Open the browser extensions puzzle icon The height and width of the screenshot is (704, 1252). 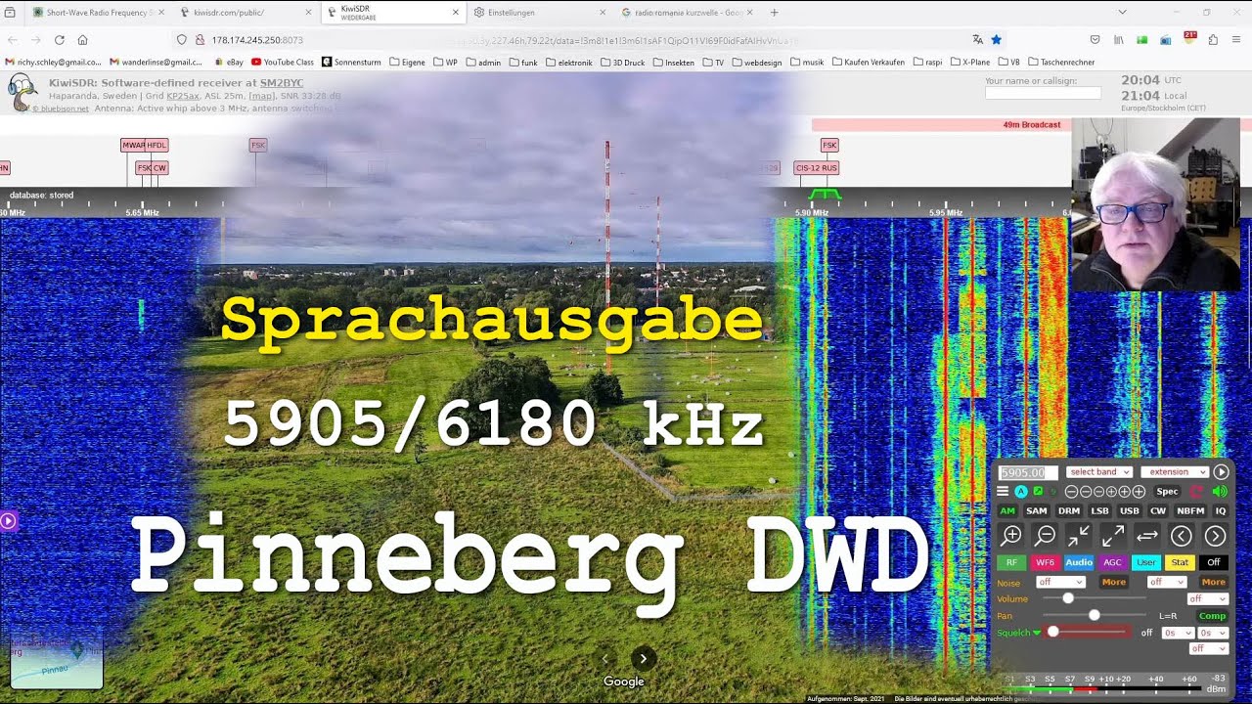click(1213, 40)
